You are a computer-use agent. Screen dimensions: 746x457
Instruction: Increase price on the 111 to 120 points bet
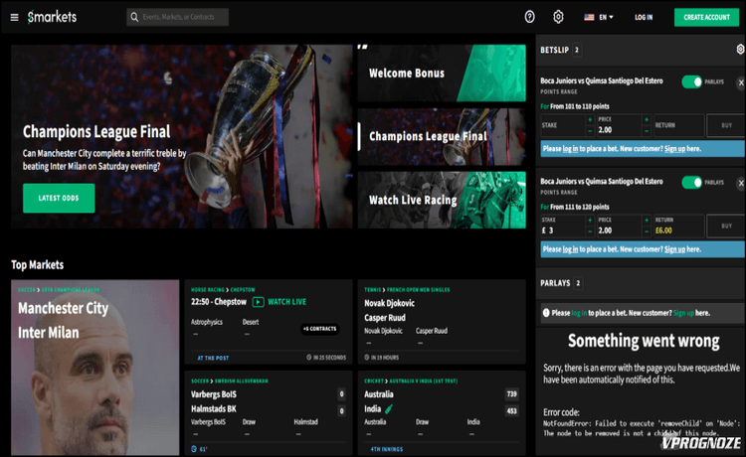tap(647, 220)
